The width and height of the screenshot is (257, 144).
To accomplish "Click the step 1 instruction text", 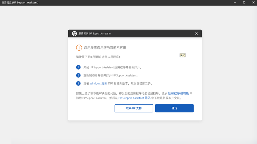I will pos(112,68).
